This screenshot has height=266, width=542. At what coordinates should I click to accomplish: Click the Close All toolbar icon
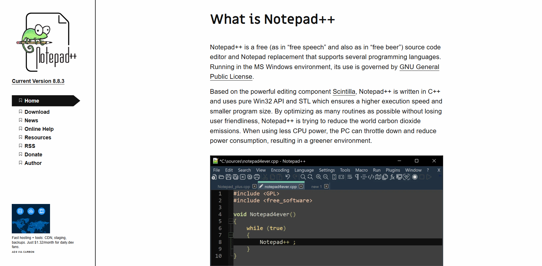click(250, 177)
